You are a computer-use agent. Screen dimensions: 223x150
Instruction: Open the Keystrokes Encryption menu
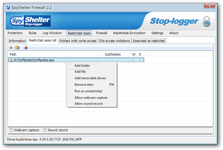coord(129,33)
